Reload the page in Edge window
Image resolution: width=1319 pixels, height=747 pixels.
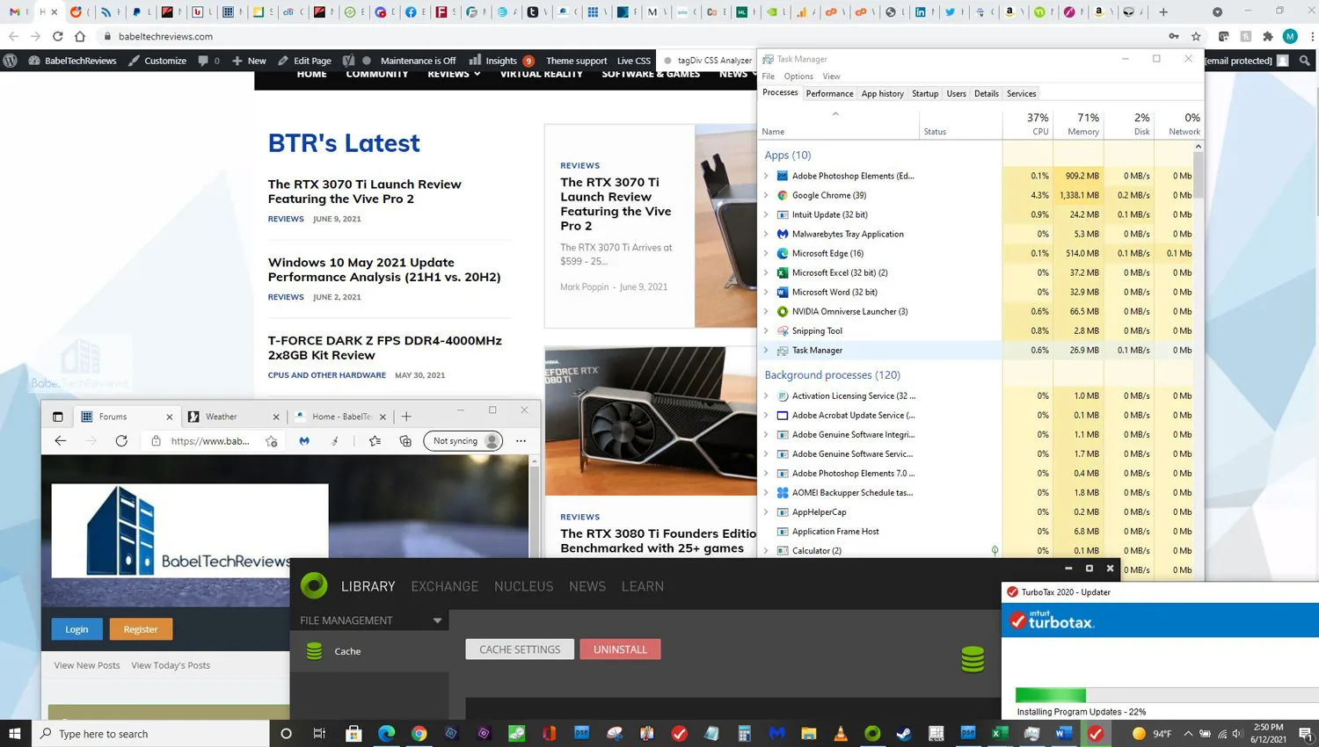point(121,441)
